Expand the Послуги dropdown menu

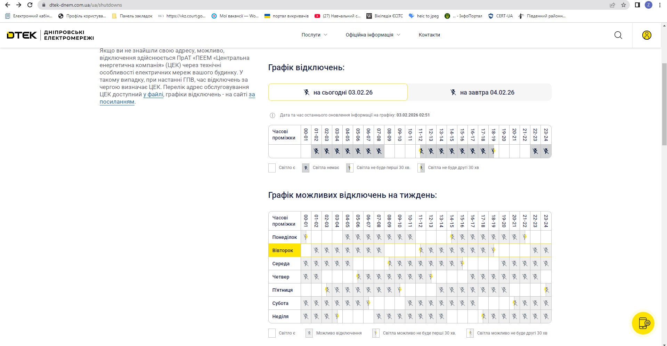[x=314, y=35]
